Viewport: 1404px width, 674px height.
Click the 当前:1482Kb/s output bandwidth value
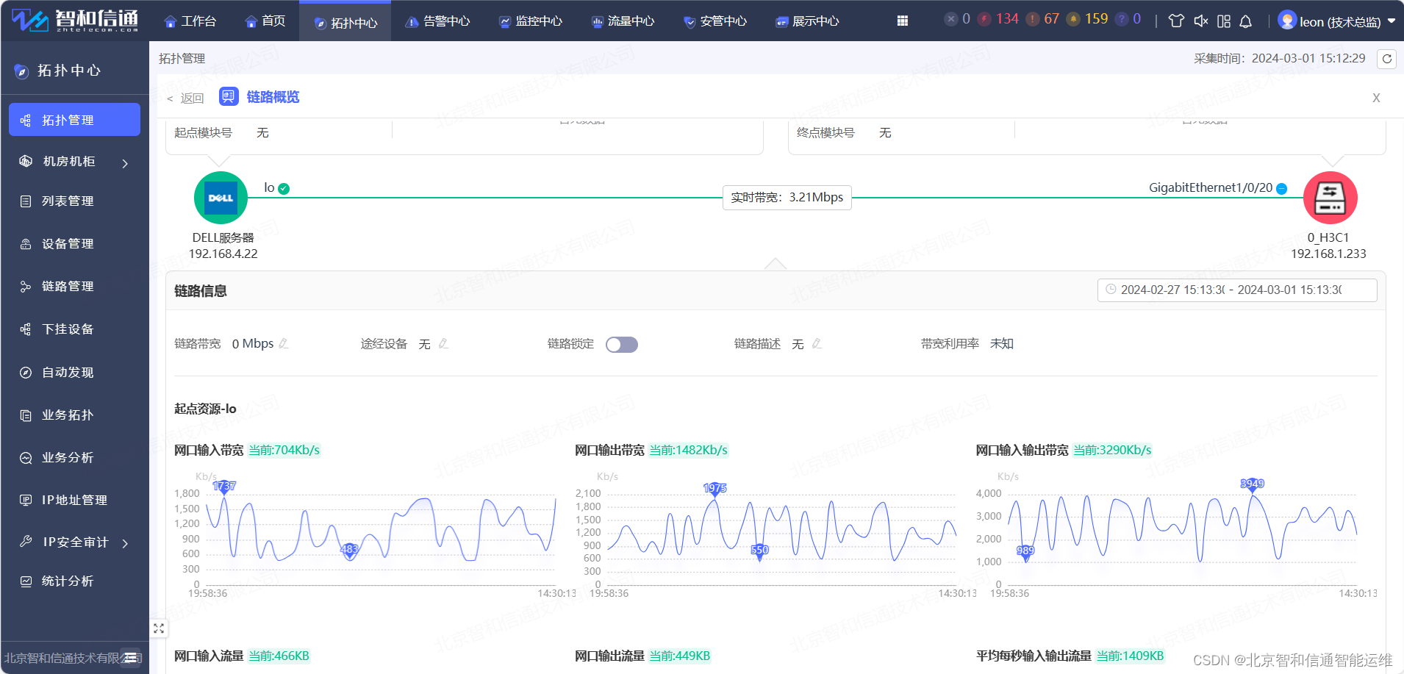click(x=688, y=450)
